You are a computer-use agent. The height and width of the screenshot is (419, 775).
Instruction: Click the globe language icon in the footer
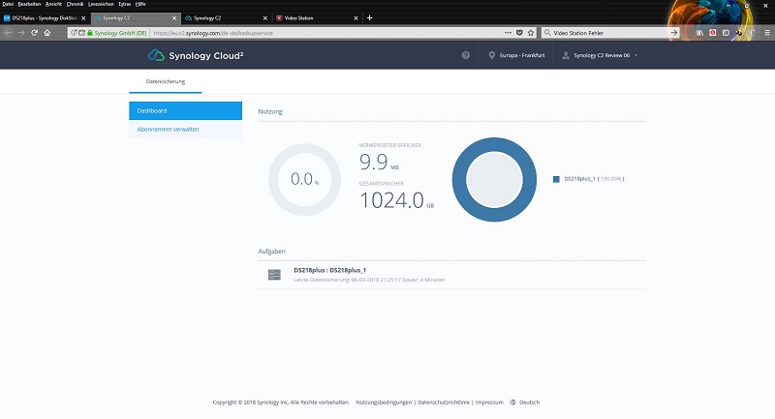513,403
